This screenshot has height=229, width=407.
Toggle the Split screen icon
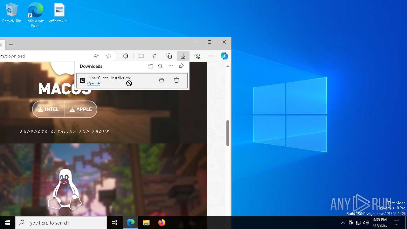click(x=141, y=56)
